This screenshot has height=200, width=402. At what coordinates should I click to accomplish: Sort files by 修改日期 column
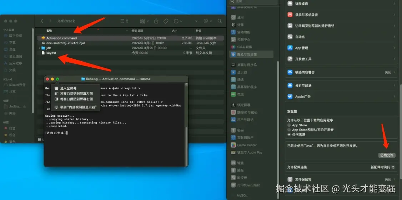[x=150, y=31]
